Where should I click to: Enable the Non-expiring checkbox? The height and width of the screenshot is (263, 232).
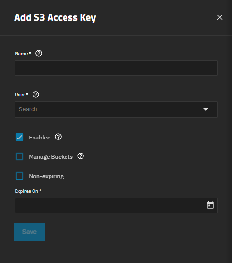(19, 176)
